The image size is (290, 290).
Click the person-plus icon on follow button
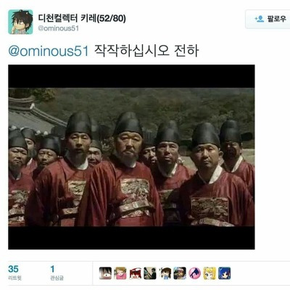[x=260, y=19]
